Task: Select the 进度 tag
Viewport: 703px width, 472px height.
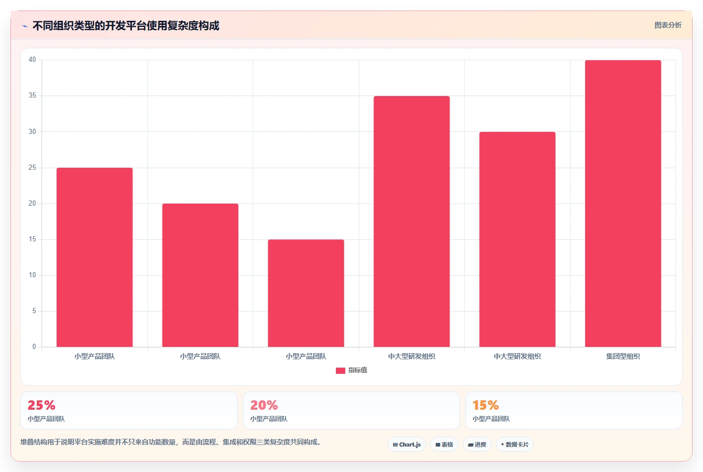Action: (x=477, y=444)
